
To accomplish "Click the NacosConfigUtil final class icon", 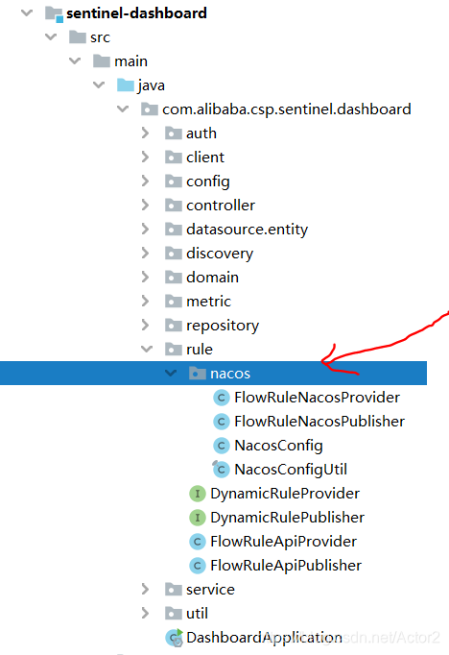I will pyautogui.click(x=222, y=469).
